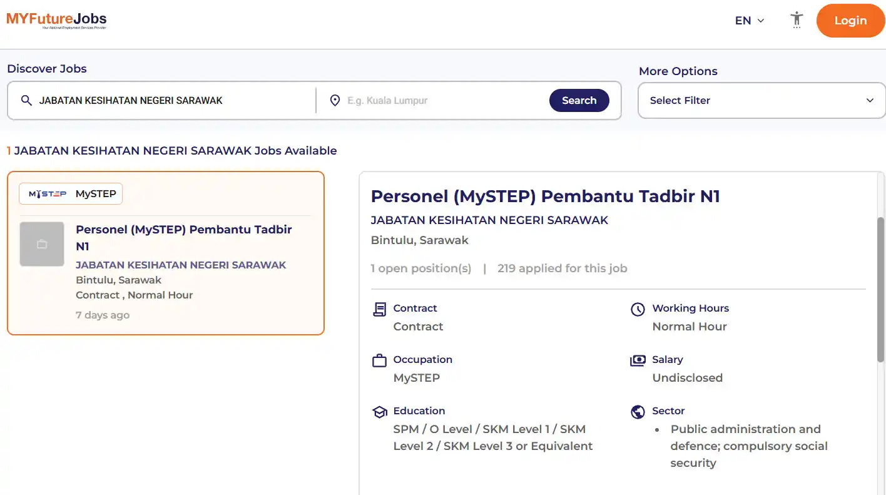Screen dimensions: 886x495
Task: Click the location pin icon
Action: tap(335, 100)
